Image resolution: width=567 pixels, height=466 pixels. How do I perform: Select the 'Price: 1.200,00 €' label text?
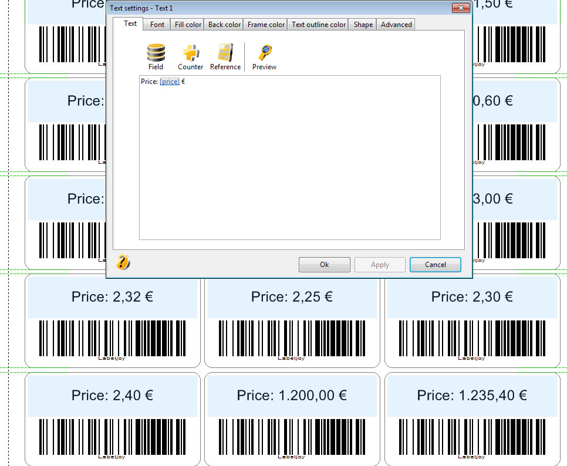pos(292,395)
